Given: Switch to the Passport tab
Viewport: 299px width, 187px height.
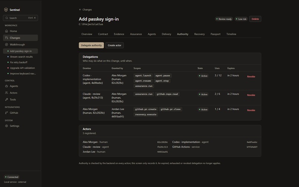Looking at the screenshot, I should pos(216,34).
